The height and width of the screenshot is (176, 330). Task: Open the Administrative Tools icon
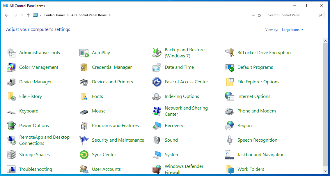pyautogui.click(x=11, y=53)
